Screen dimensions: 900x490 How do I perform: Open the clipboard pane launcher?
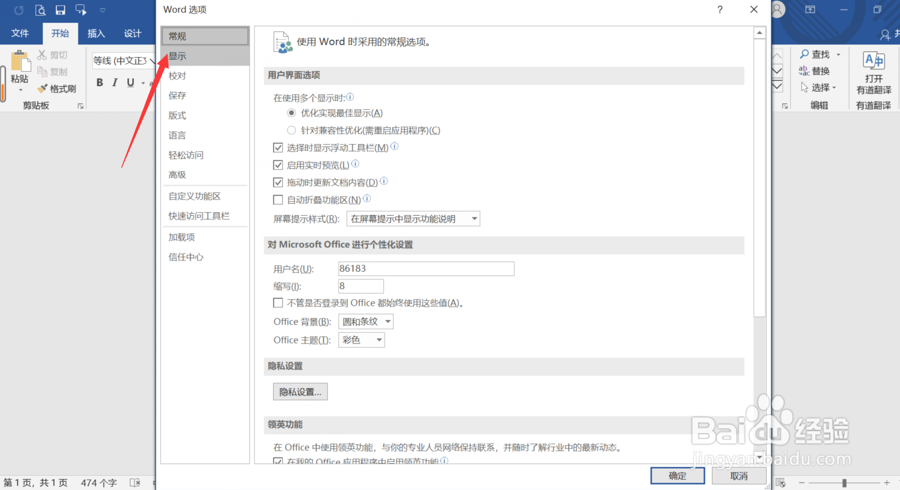(x=80, y=106)
